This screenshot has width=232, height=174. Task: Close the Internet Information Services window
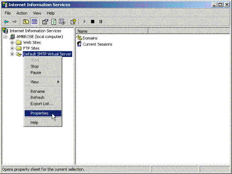coord(227,5)
